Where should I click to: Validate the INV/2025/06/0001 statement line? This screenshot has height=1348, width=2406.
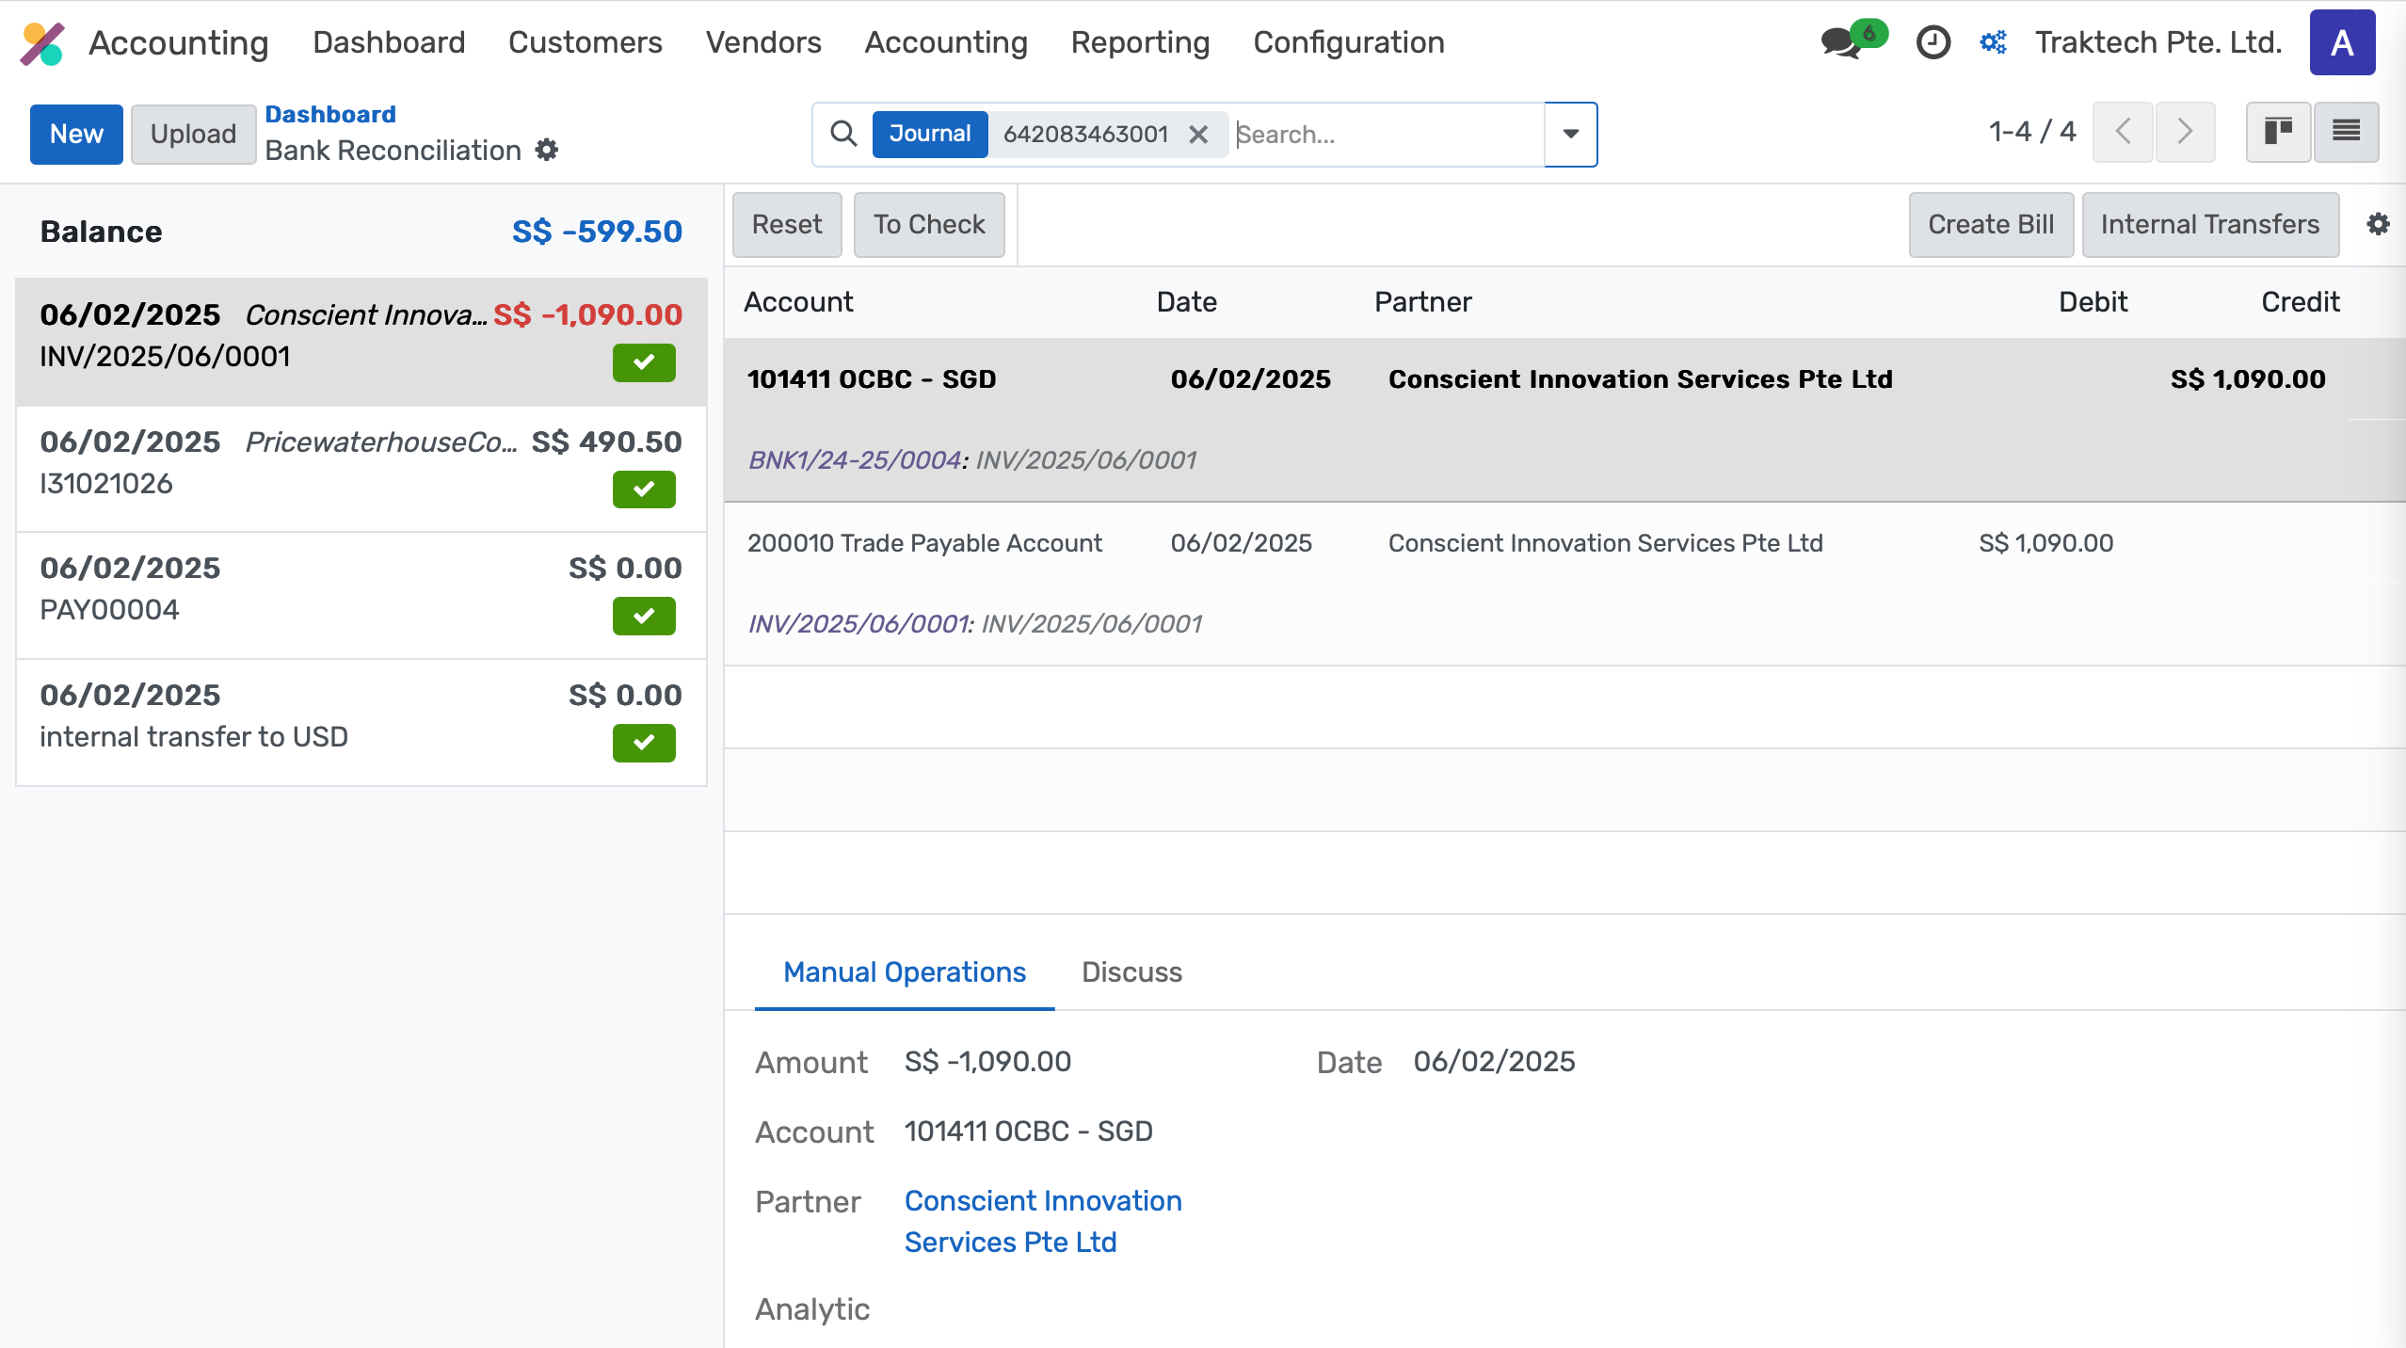(644, 362)
